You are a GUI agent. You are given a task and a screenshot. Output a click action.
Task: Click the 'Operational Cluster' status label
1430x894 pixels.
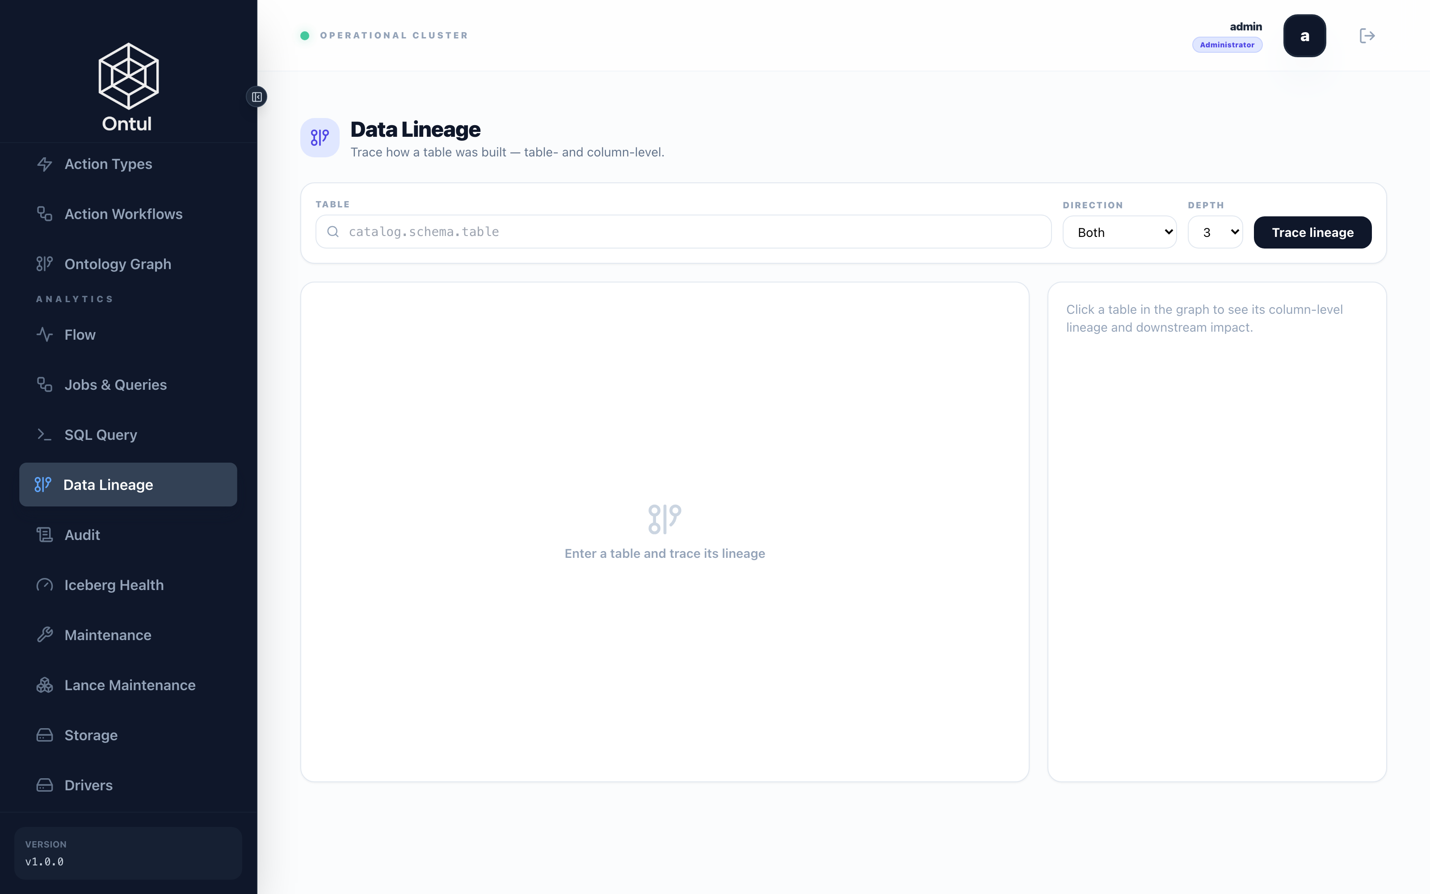394,35
